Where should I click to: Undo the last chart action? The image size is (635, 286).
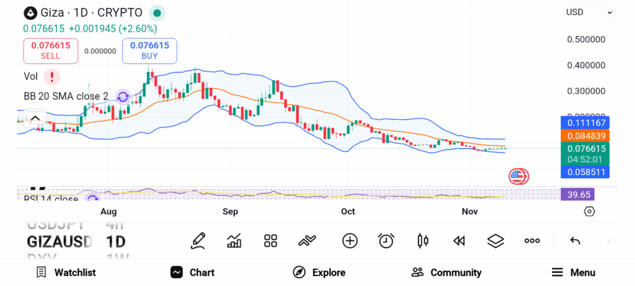(575, 241)
